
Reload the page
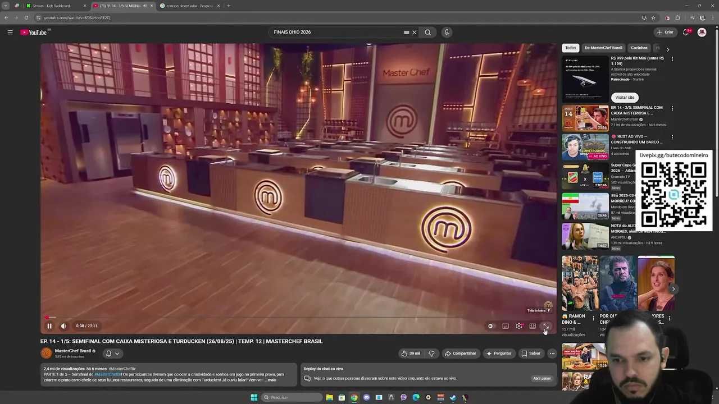click(x=26, y=17)
